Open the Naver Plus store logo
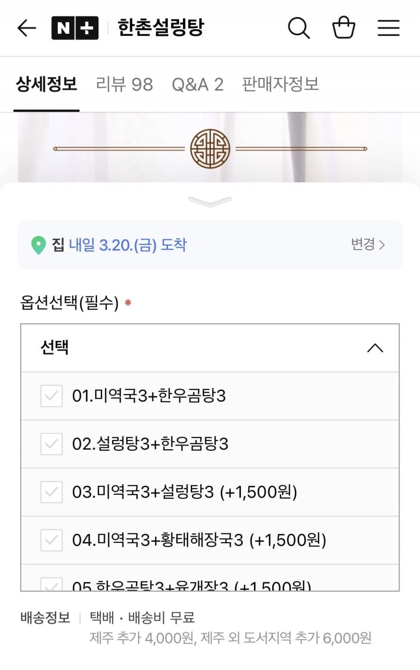 [x=75, y=28]
